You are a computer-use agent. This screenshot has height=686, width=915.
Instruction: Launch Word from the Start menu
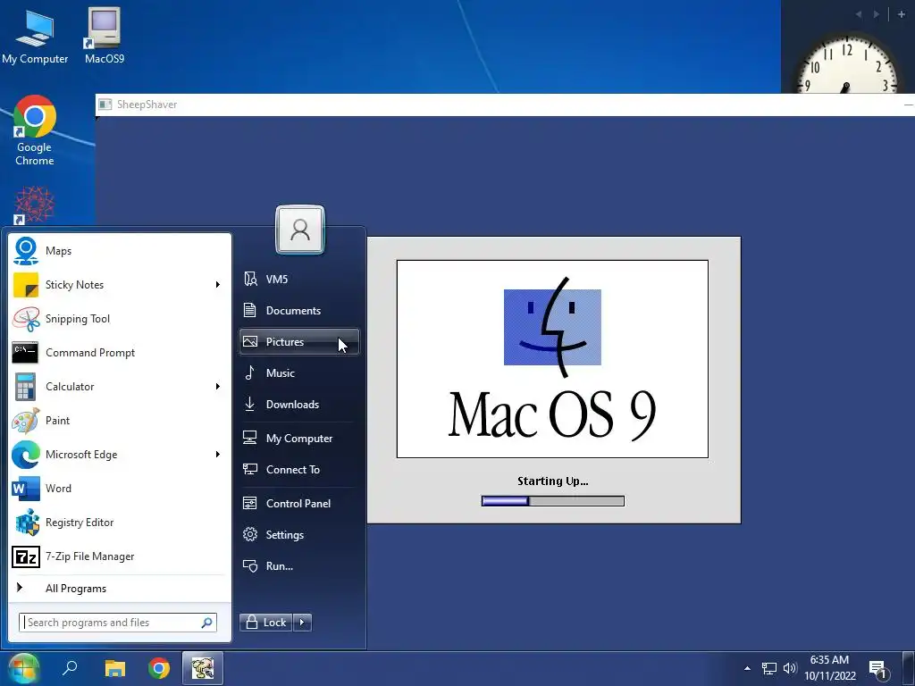120,489
